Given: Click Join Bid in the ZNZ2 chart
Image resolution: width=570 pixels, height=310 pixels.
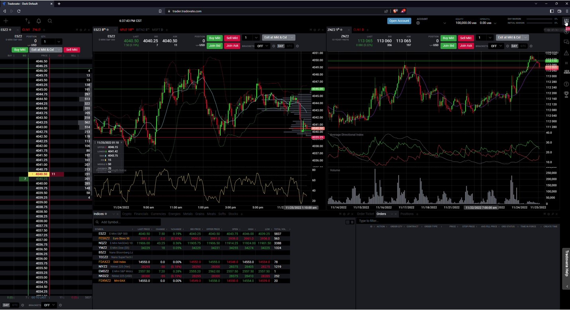Looking at the screenshot, I should (448, 46).
